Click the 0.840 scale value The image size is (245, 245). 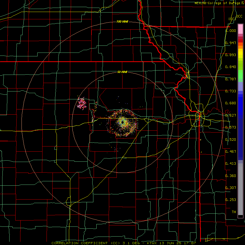click(x=231, y=67)
